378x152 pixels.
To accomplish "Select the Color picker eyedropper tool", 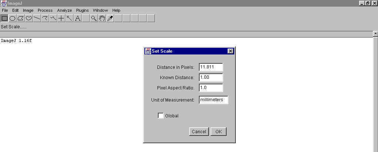I will [x=110, y=18].
